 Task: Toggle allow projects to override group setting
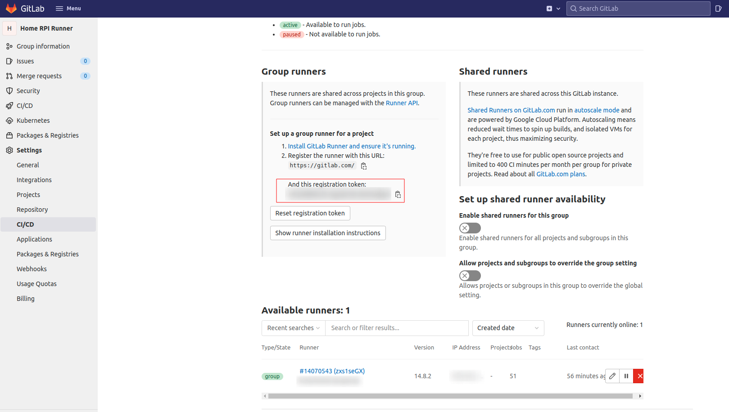click(x=470, y=276)
